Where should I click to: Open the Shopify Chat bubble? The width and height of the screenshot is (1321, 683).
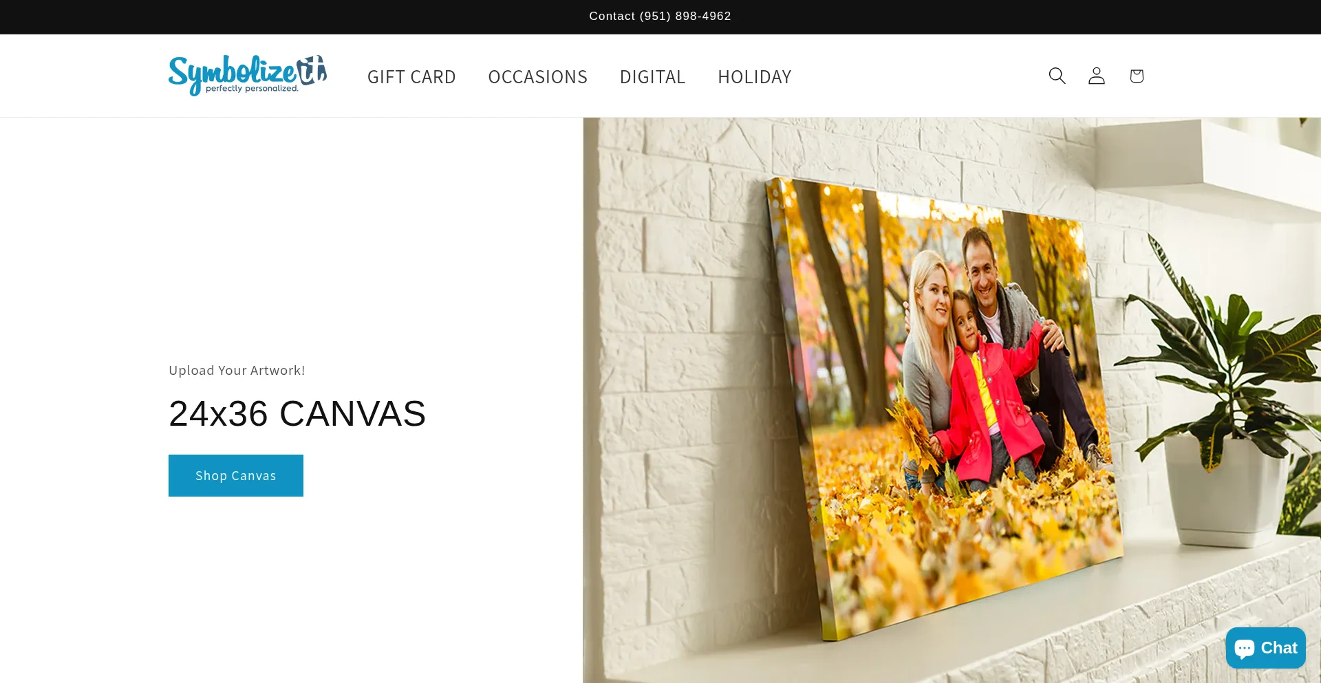point(1265,648)
